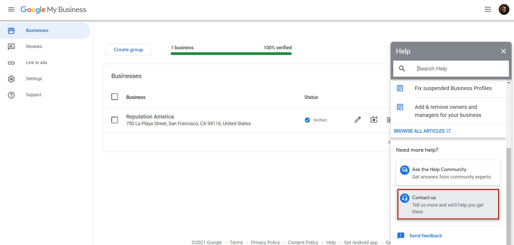Open the Google apps grid
The width and height of the screenshot is (514, 245).
[488, 10]
